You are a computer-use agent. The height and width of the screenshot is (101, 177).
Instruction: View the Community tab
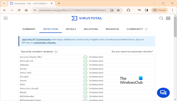coord(137,29)
